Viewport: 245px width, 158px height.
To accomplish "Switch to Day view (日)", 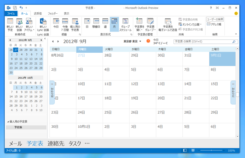I will tap(87, 23).
